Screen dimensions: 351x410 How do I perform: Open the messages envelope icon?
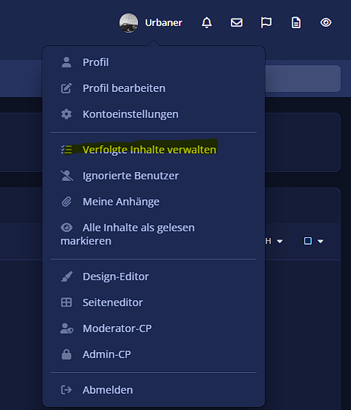click(x=237, y=22)
